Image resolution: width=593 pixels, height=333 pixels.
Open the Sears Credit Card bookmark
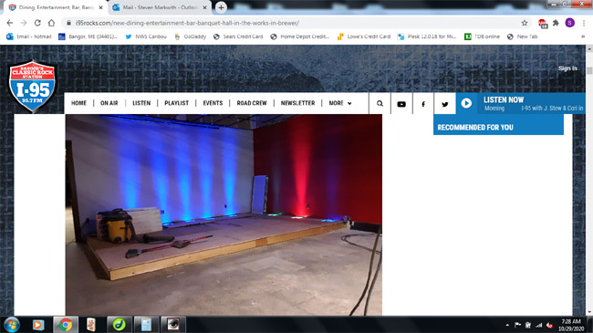[238, 36]
